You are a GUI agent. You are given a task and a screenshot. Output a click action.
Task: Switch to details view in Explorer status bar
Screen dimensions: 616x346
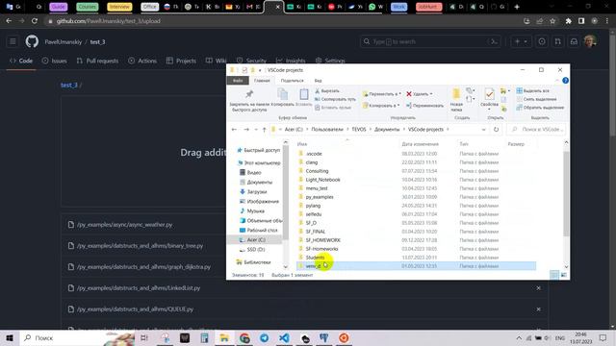(x=554, y=275)
